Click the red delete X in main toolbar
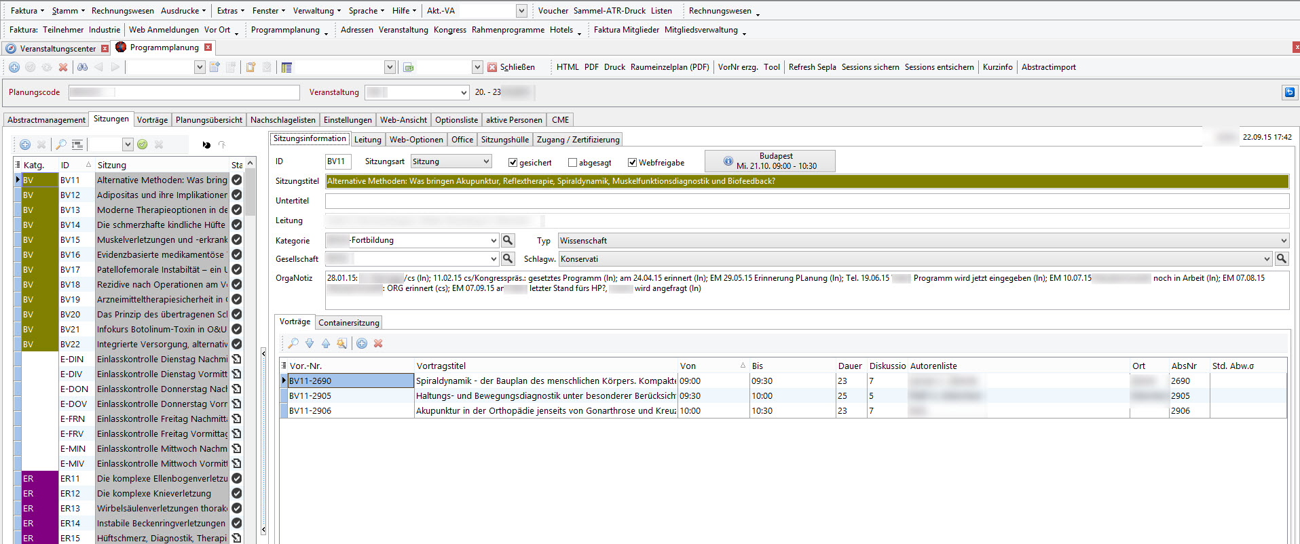This screenshot has height=544, width=1300. click(63, 67)
